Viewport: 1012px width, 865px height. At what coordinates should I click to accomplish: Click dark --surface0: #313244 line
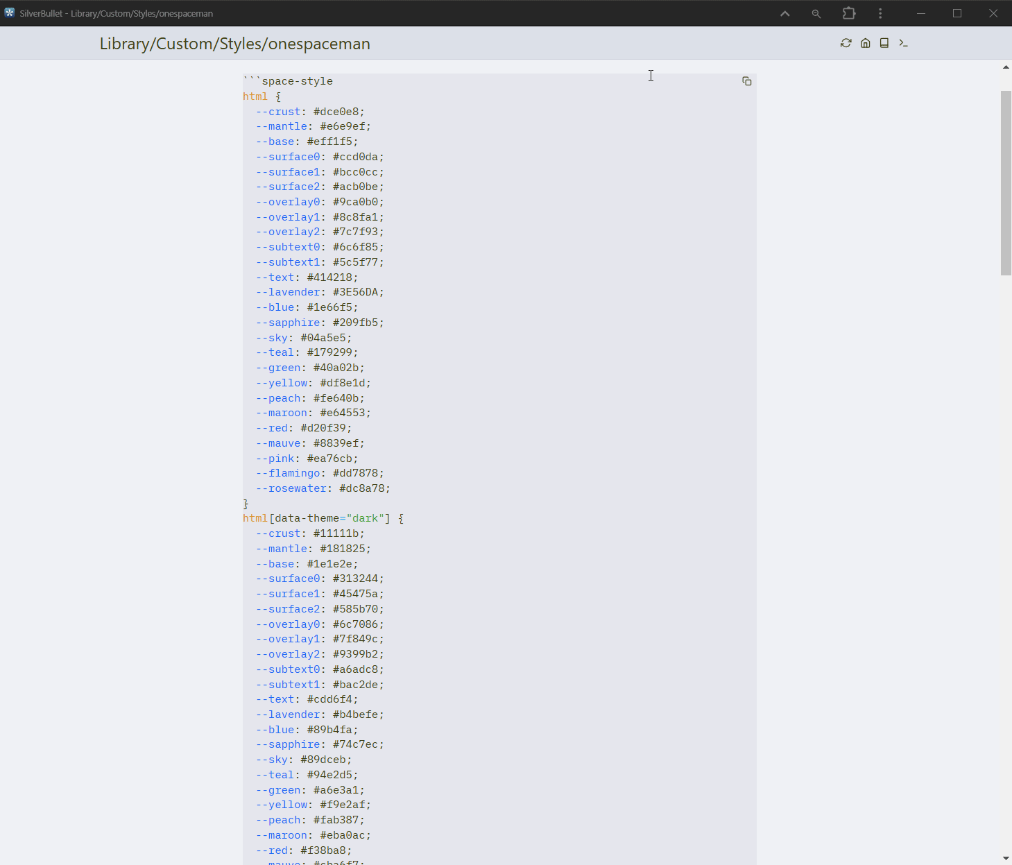(320, 579)
